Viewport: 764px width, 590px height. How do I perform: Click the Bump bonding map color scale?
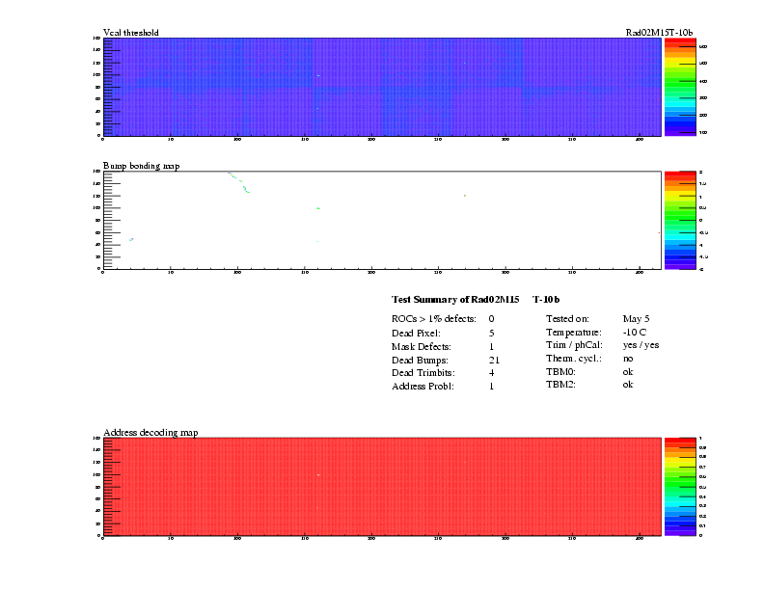coord(674,220)
